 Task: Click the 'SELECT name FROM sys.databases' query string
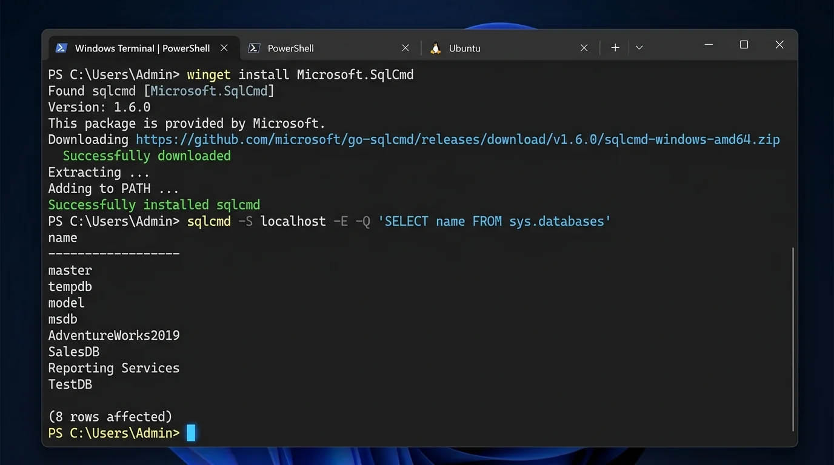point(494,221)
